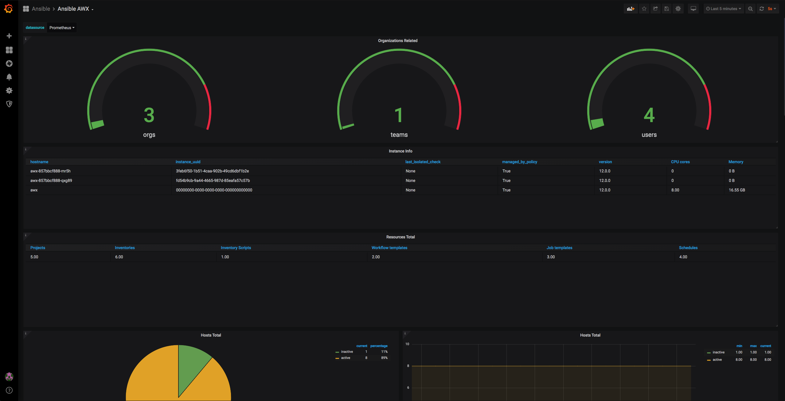Viewport: 785px width, 401px height.
Task: Click active color swatch in graph legend
Action: [x=709, y=360]
